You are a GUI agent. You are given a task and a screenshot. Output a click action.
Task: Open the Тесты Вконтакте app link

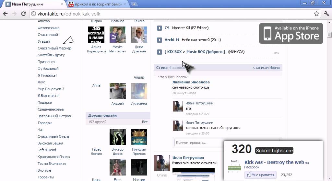click(52, 164)
